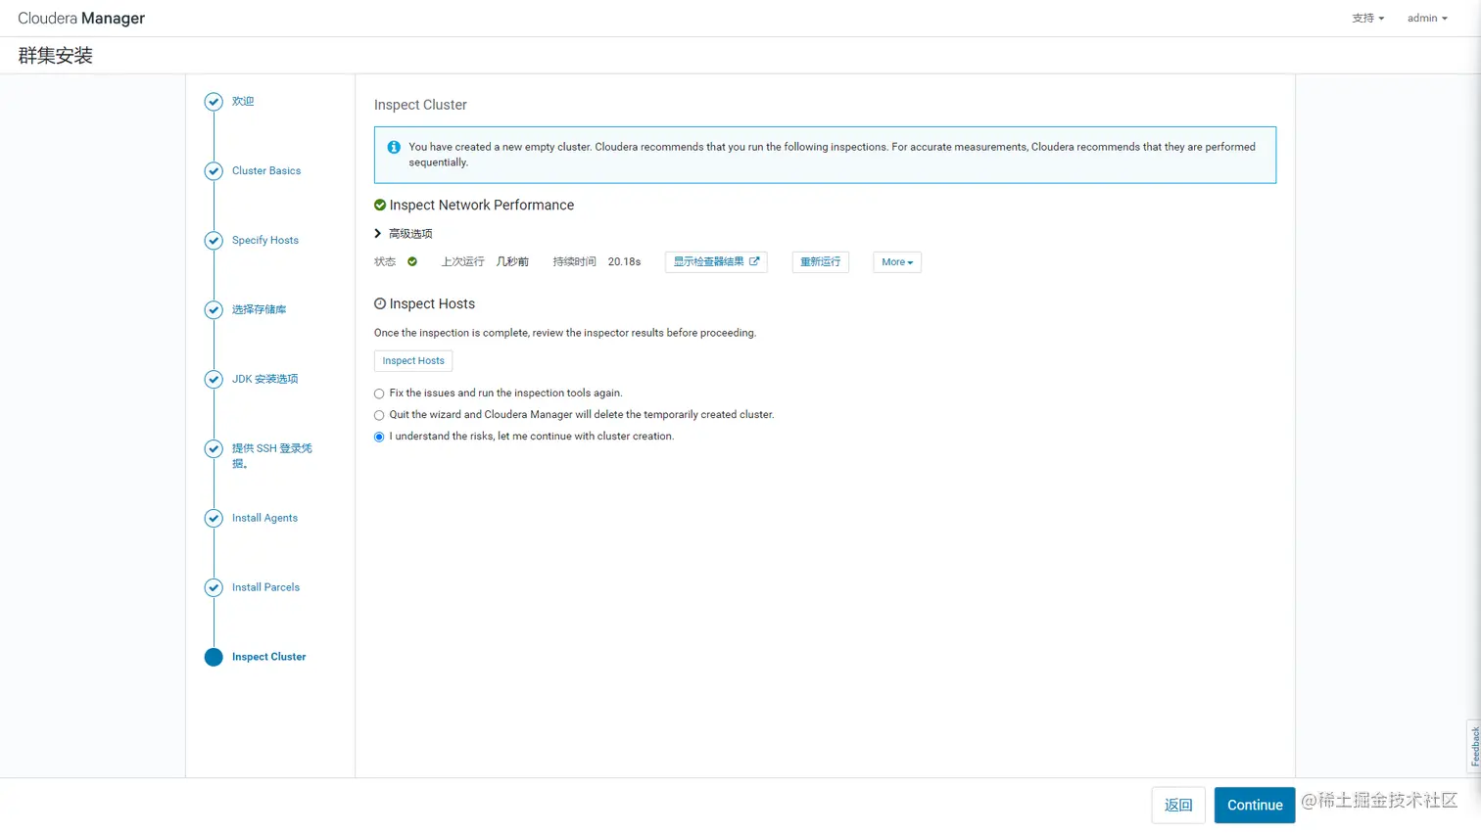
Task: Click the 欢迎 step checkmark icon
Action: pyautogui.click(x=214, y=102)
